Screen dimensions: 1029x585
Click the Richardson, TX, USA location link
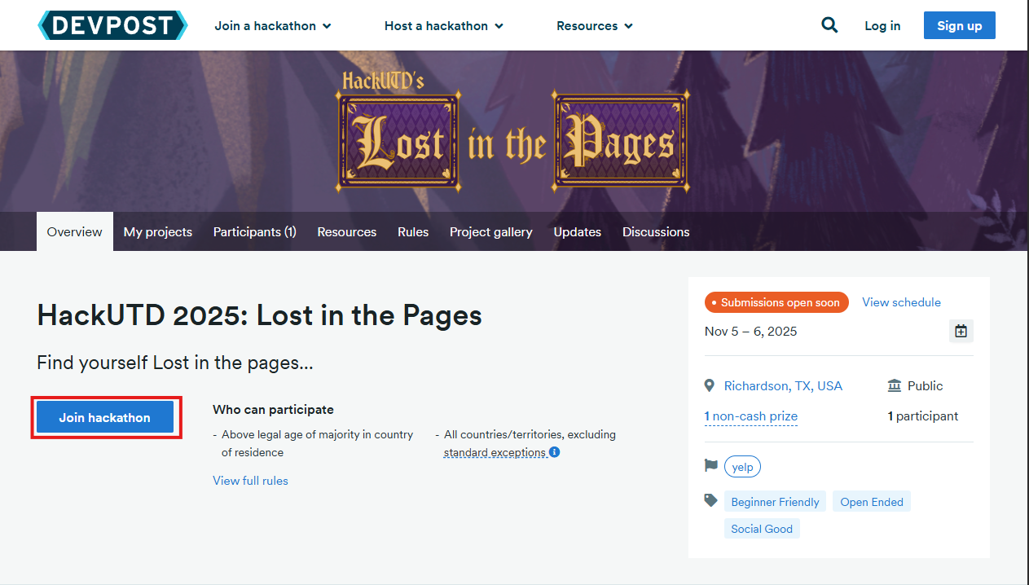pyautogui.click(x=783, y=386)
